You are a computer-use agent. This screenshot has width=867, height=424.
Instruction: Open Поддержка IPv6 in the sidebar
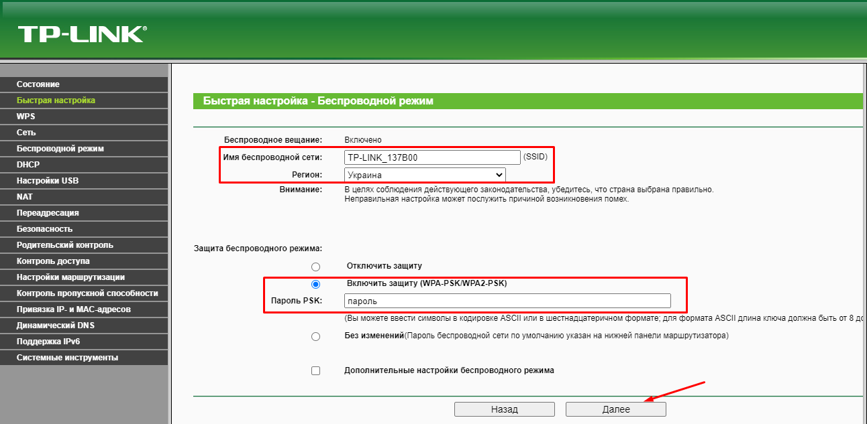pos(84,342)
